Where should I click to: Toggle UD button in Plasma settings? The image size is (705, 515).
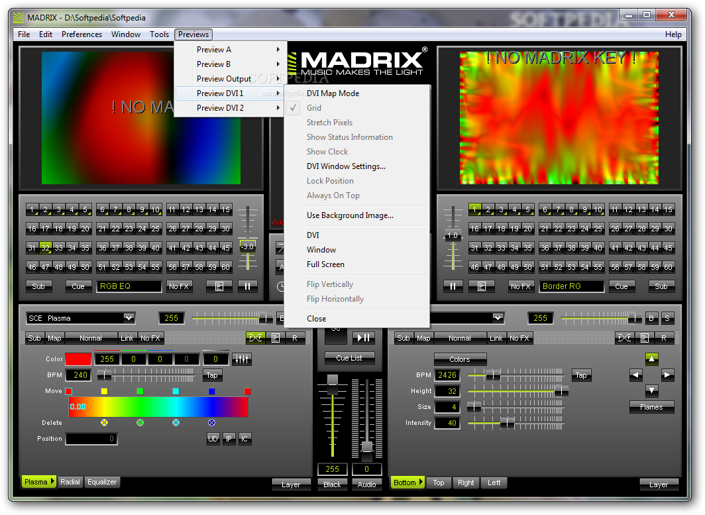point(213,439)
